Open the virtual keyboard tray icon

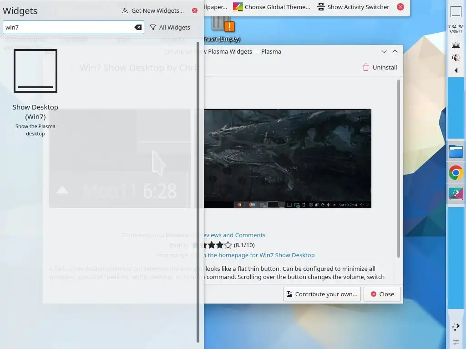click(456, 45)
